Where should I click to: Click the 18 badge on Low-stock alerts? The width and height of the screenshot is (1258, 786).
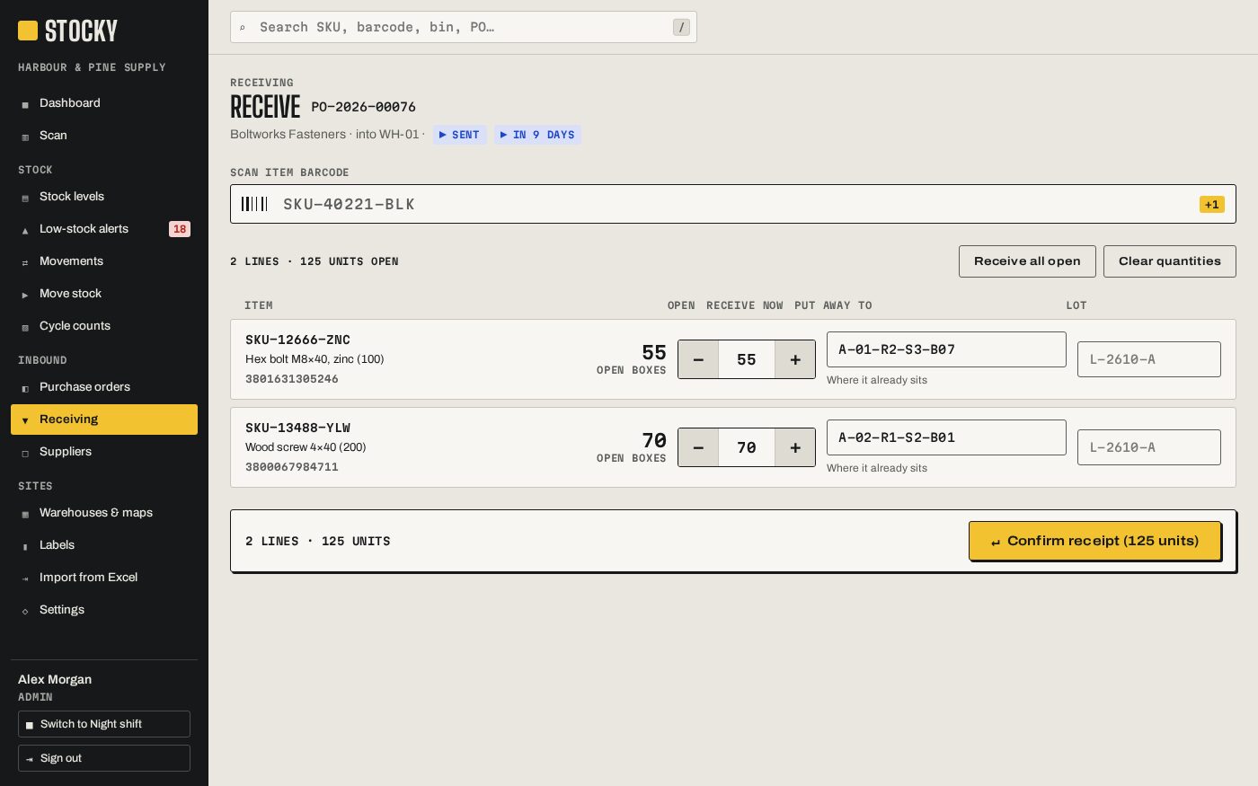pos(180,229)
